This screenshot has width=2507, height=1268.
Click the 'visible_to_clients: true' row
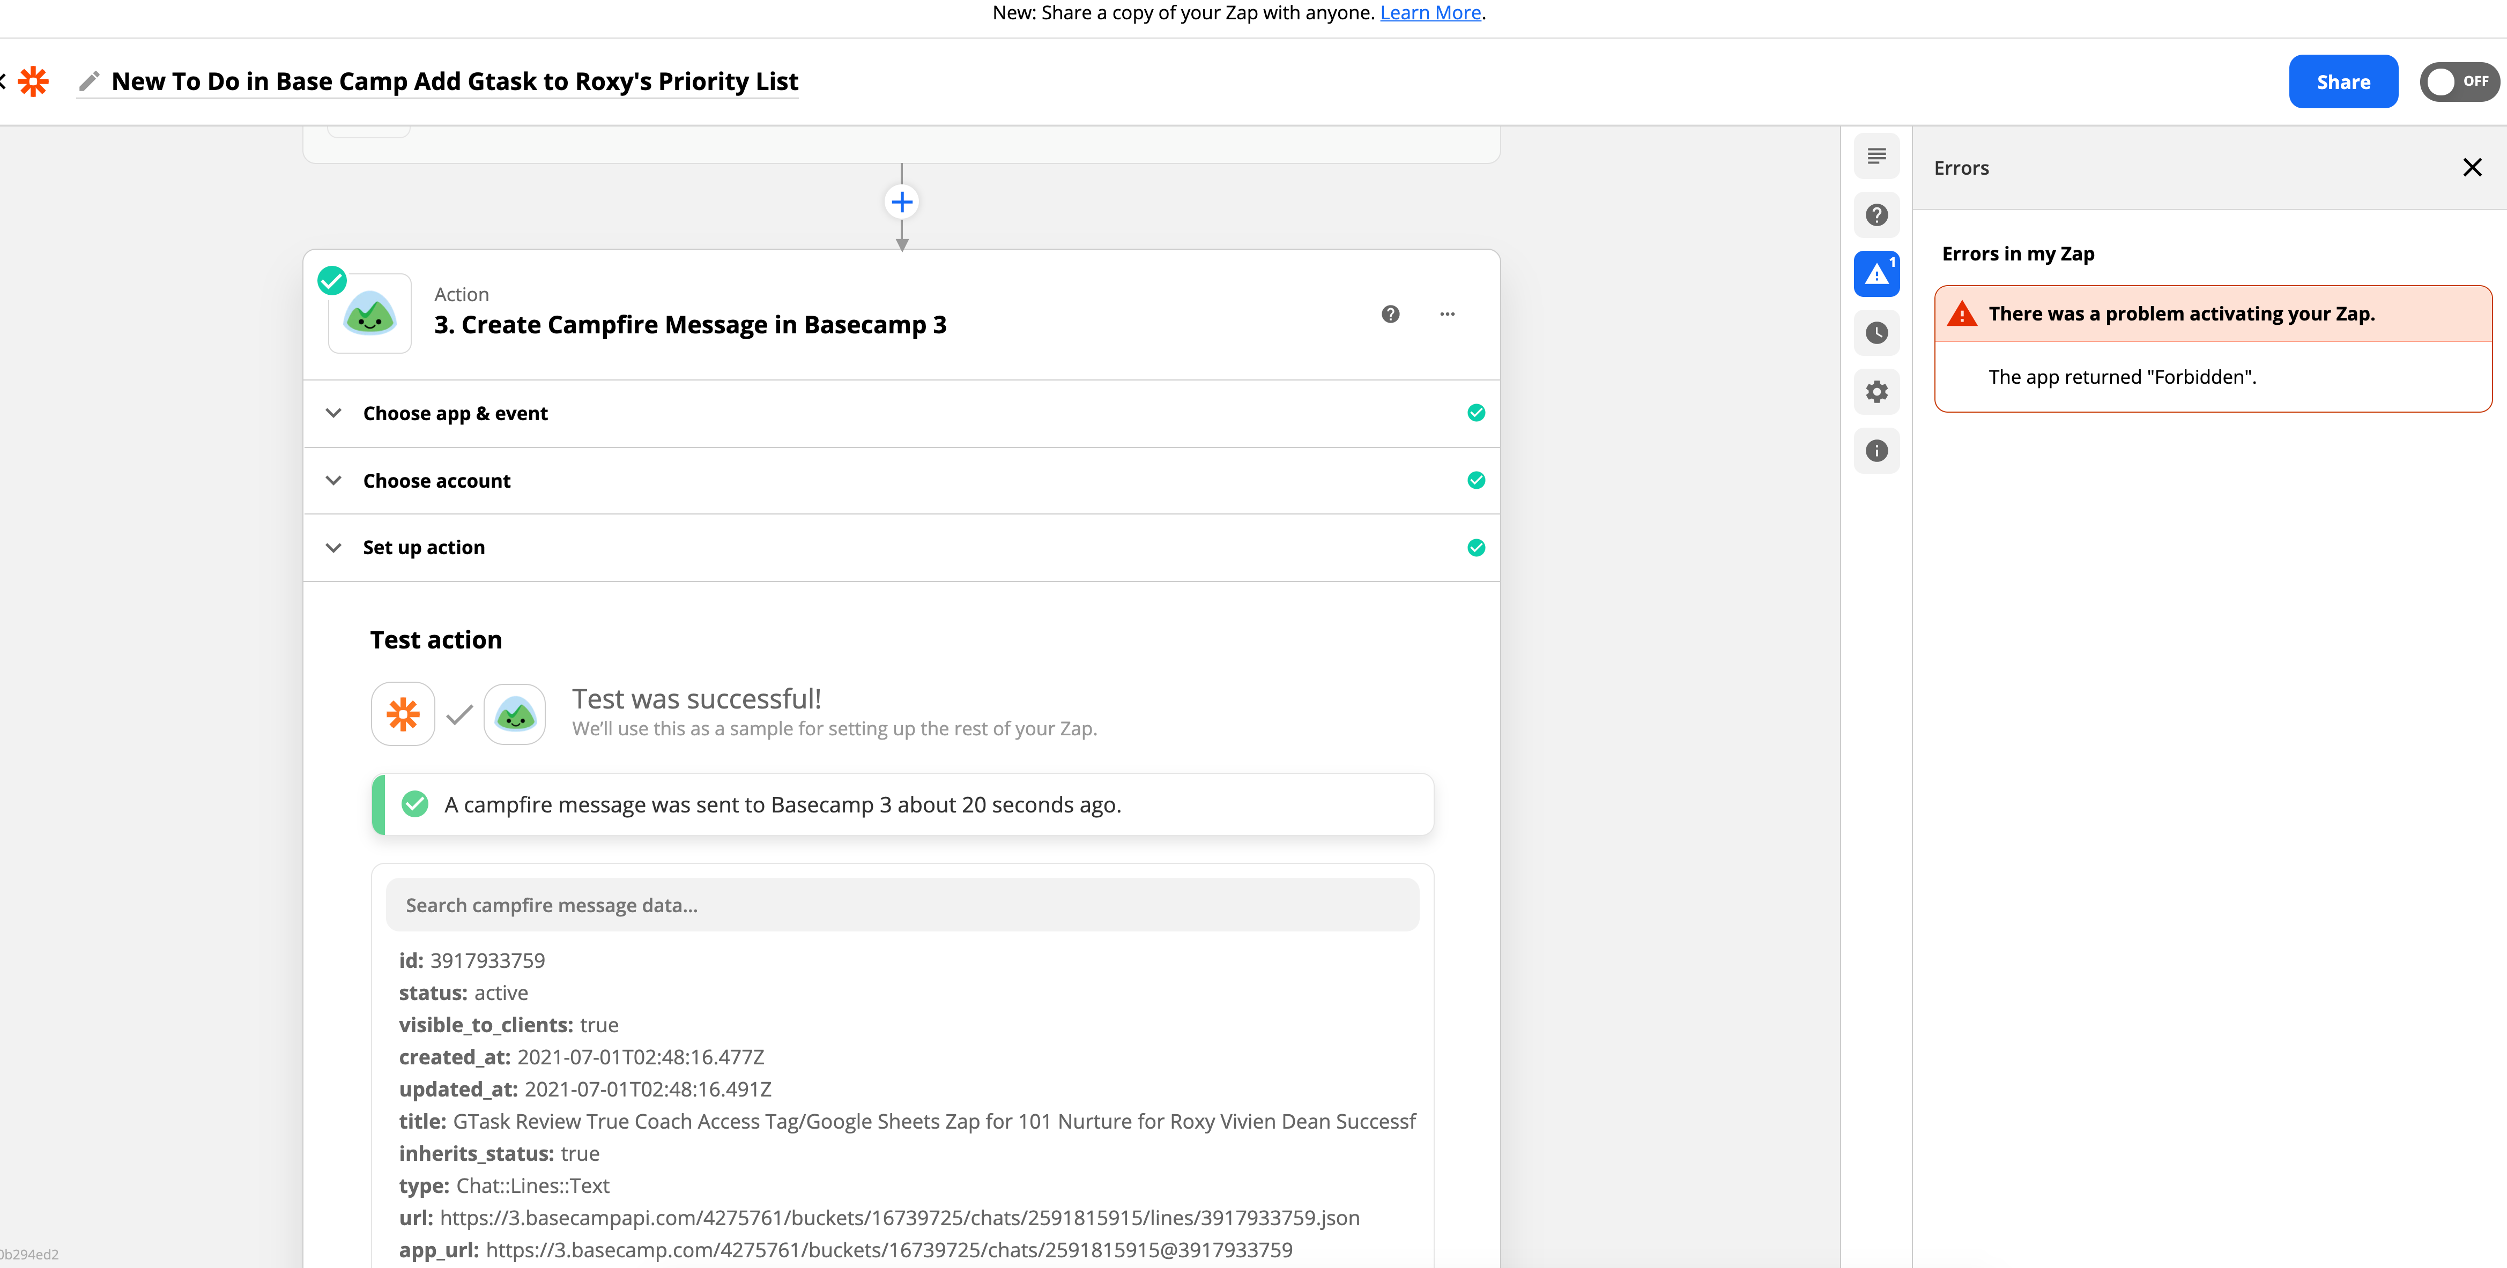coord(508,1025)
